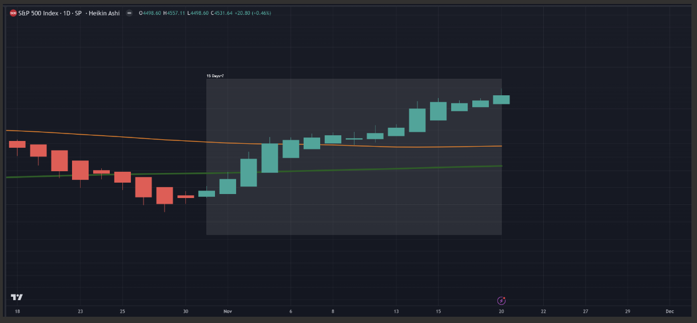Click the Heikin Ashi chart style label

(x=104, y=13)
